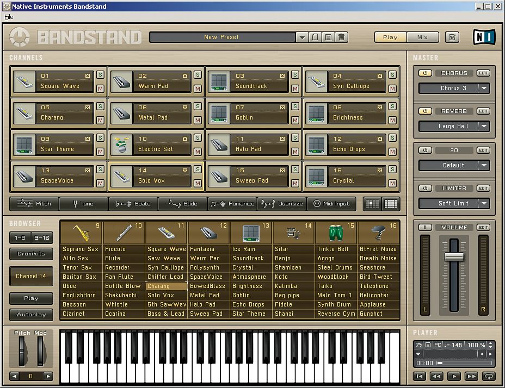Screen dimensions: 505x388
Task: Solo channel 10 Electric Set
Action: point(198,138)
